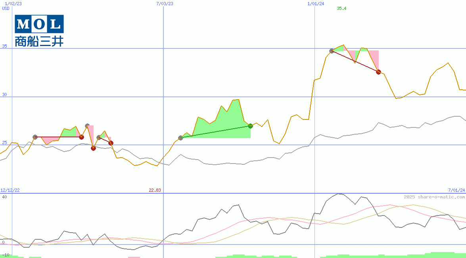Click the pink shaded loss area near the 2024 peak
Viewport: 466px width, 258px height.
coord(375,60)
